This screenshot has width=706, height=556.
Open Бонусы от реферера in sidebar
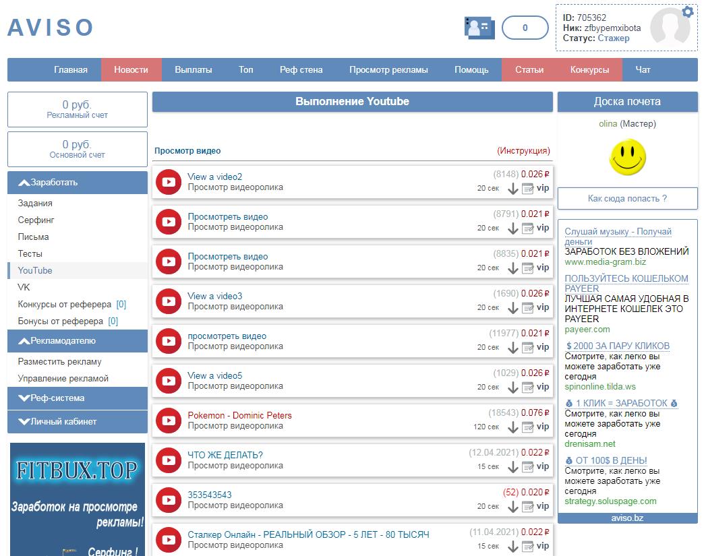60,321
